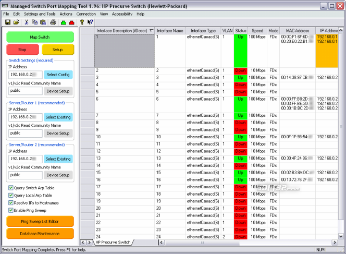Open help with yellow question mark icon
346x254 pixels.
pyautogui.click(x=82, y=22)
